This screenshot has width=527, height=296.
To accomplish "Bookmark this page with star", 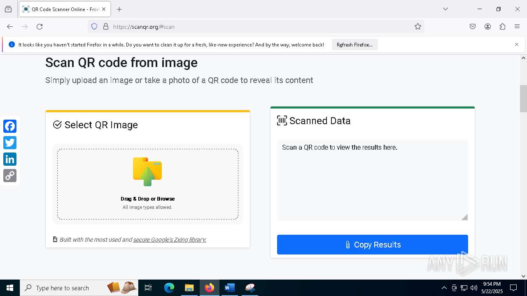I will pos(418,27).
